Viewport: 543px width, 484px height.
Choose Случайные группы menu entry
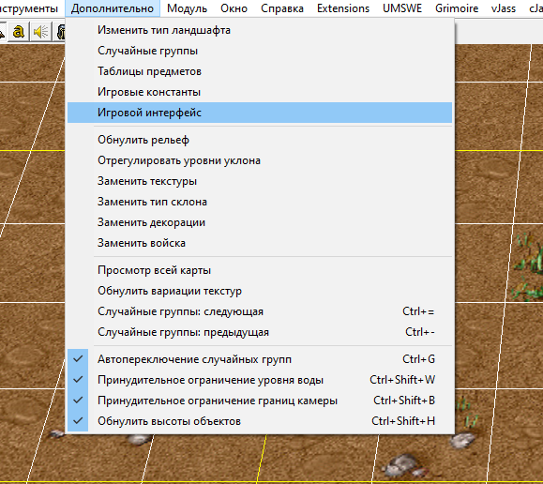click(260, 51)
